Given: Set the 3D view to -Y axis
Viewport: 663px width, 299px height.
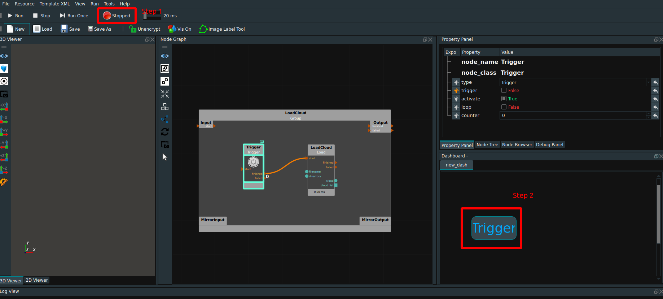Looking at the screenshot, I should tap(4, 144).
